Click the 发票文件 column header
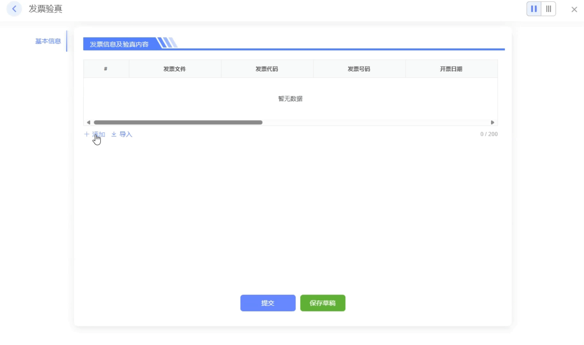 pos(175,69)
